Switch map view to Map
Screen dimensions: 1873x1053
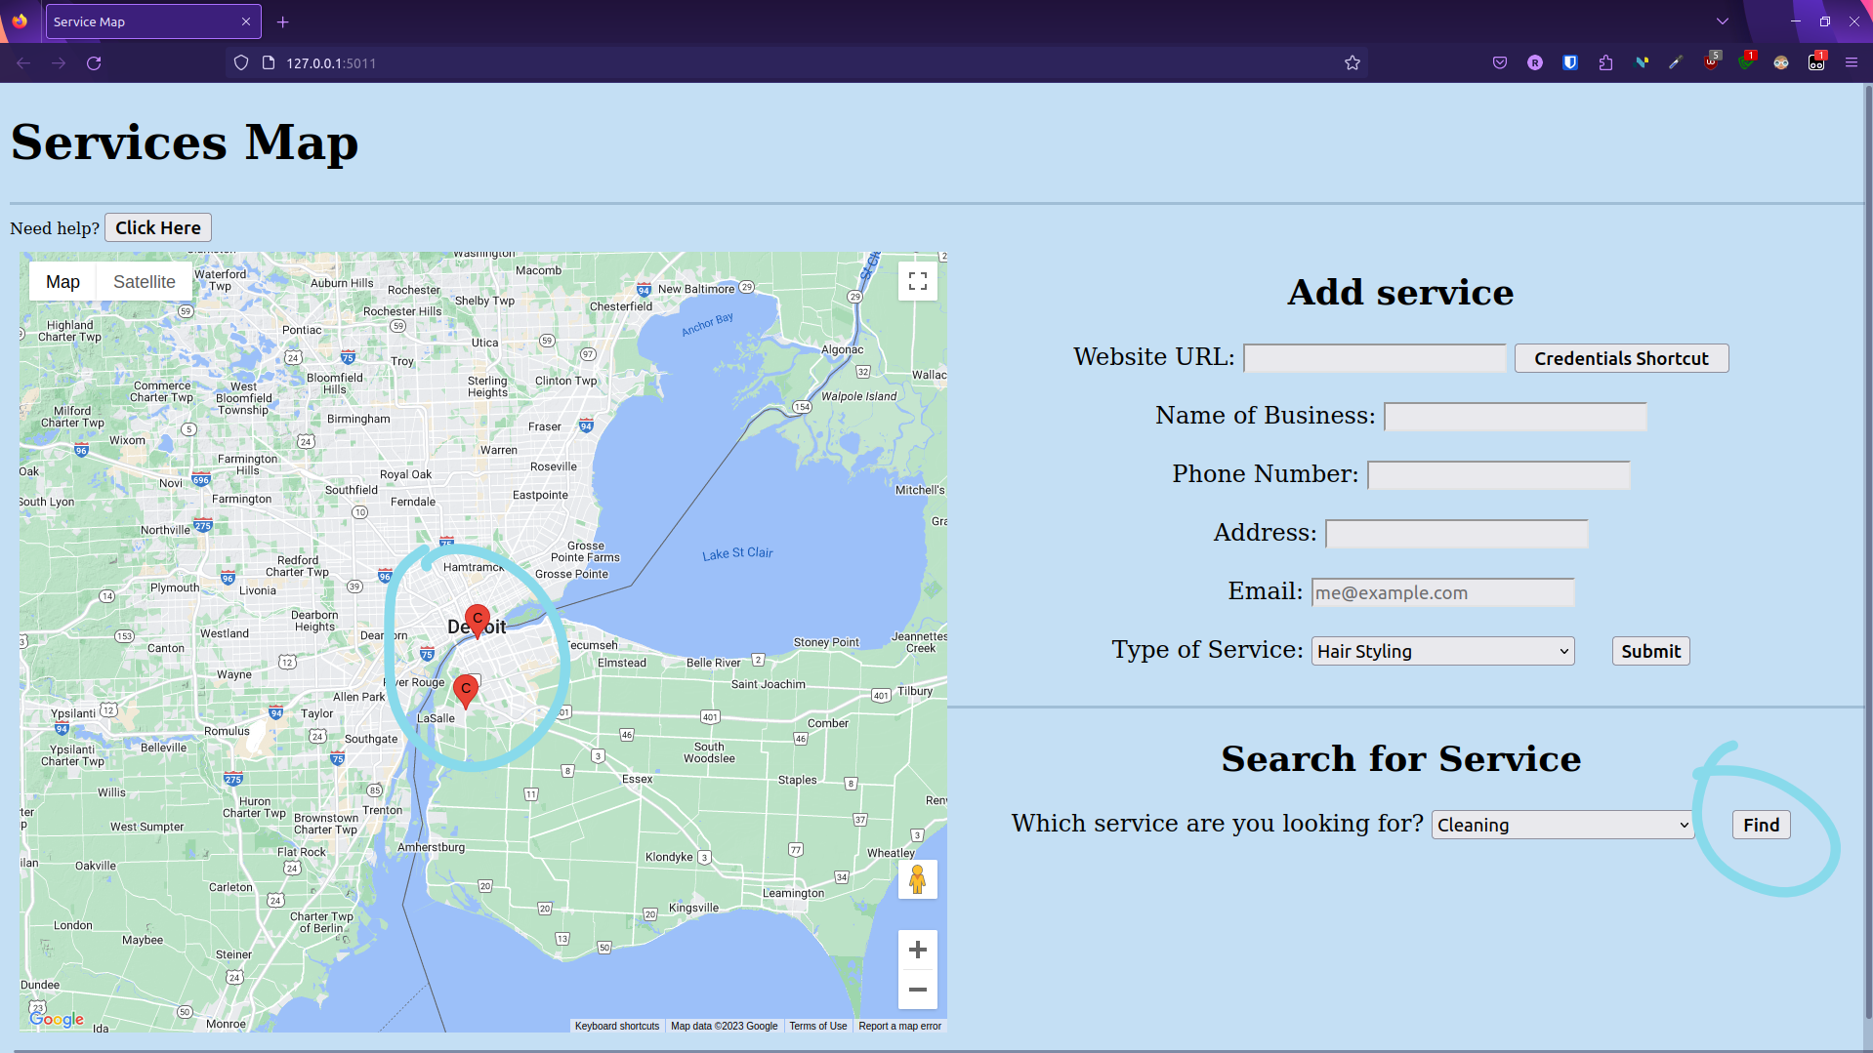pos(62,281)
